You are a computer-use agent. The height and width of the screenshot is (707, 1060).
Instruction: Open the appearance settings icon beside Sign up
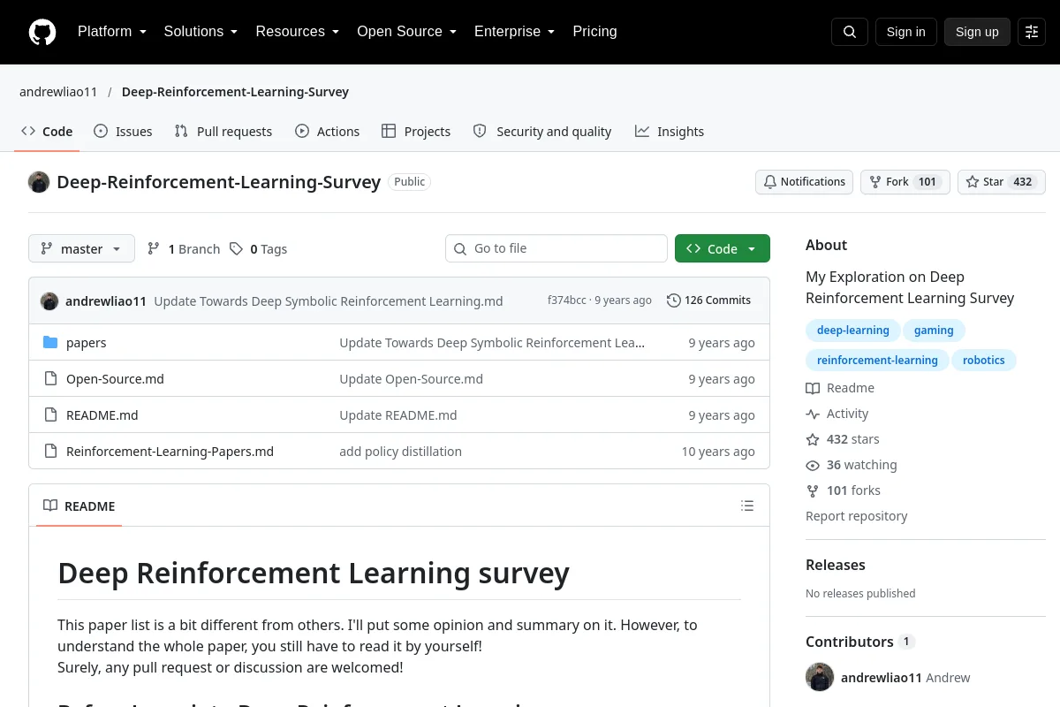click(1032, 32)
